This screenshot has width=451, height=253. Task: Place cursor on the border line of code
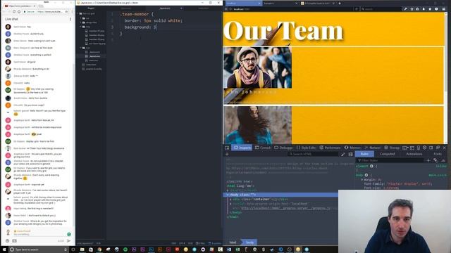coord(153,20)
